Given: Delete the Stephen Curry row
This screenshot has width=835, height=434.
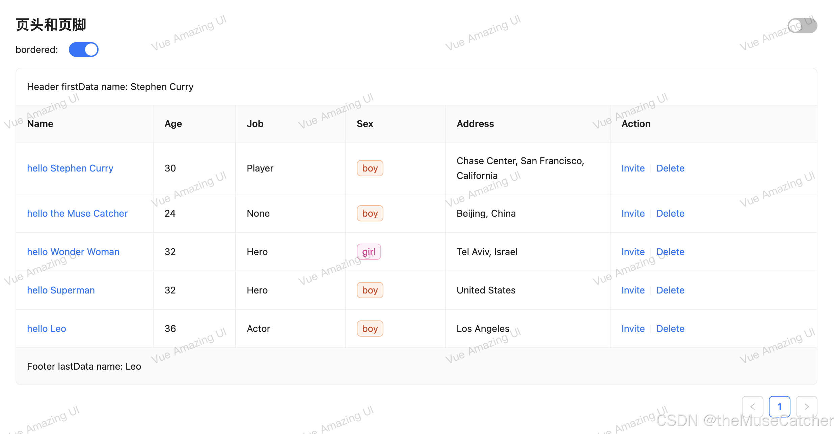Looking at the screenshot, I should tap(670, 168).
